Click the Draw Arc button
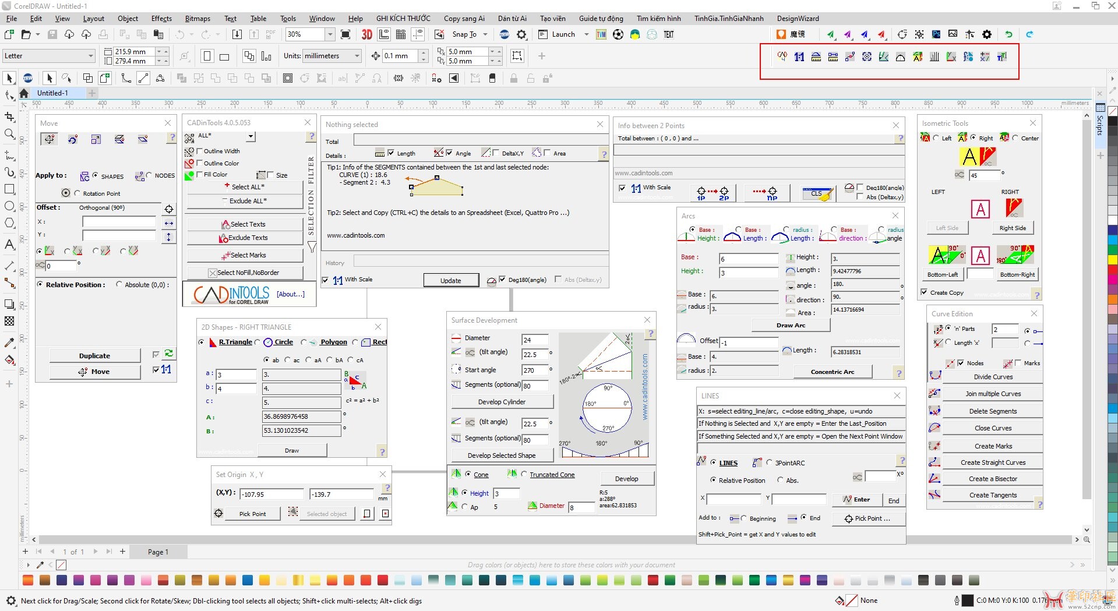The image size is (1118, 611). pos(791,325)
